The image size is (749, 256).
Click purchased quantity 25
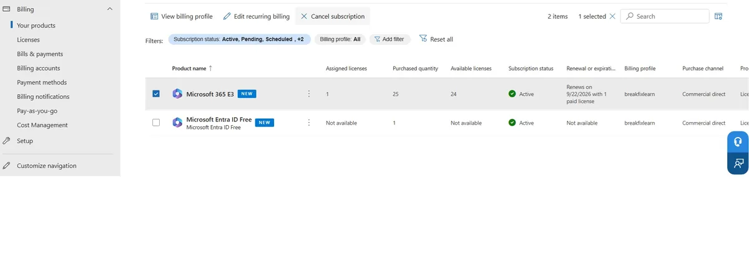click(x=396, y=94)
